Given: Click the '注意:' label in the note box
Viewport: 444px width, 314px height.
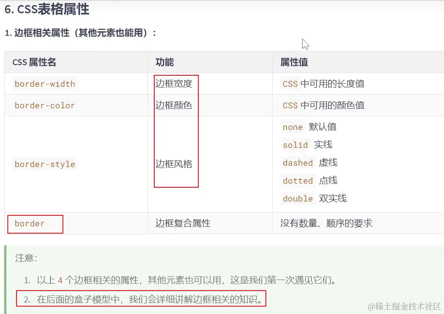Looking at the screenshot, I should click(x=26, y=258).
